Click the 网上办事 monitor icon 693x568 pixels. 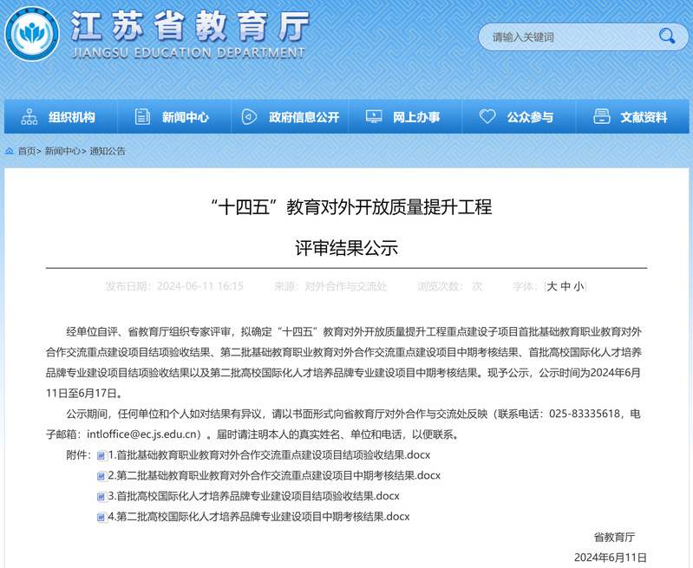click(x=374, y=117)
